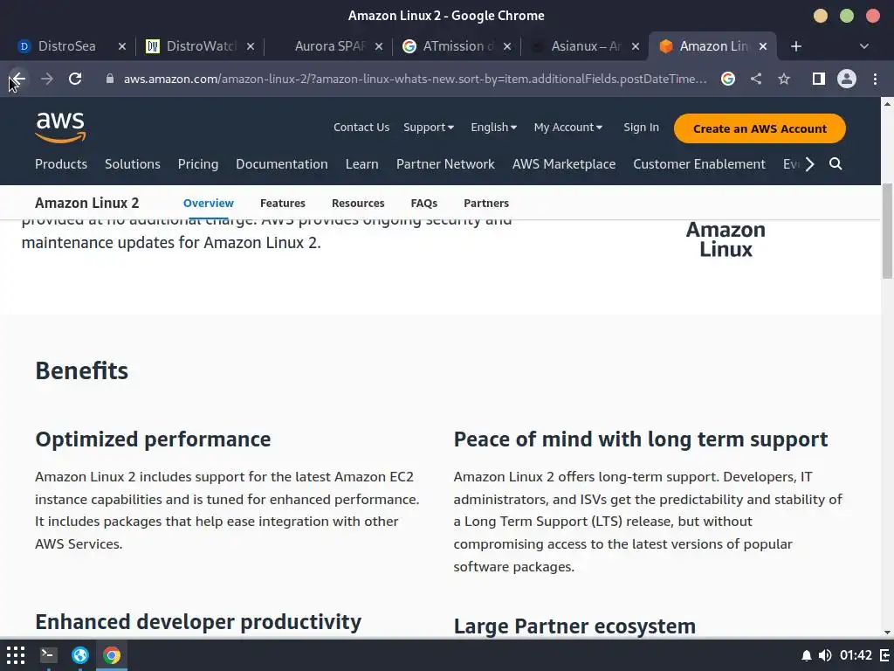
Task: Click the share page icon in the address bar
Action: (756, 79)
